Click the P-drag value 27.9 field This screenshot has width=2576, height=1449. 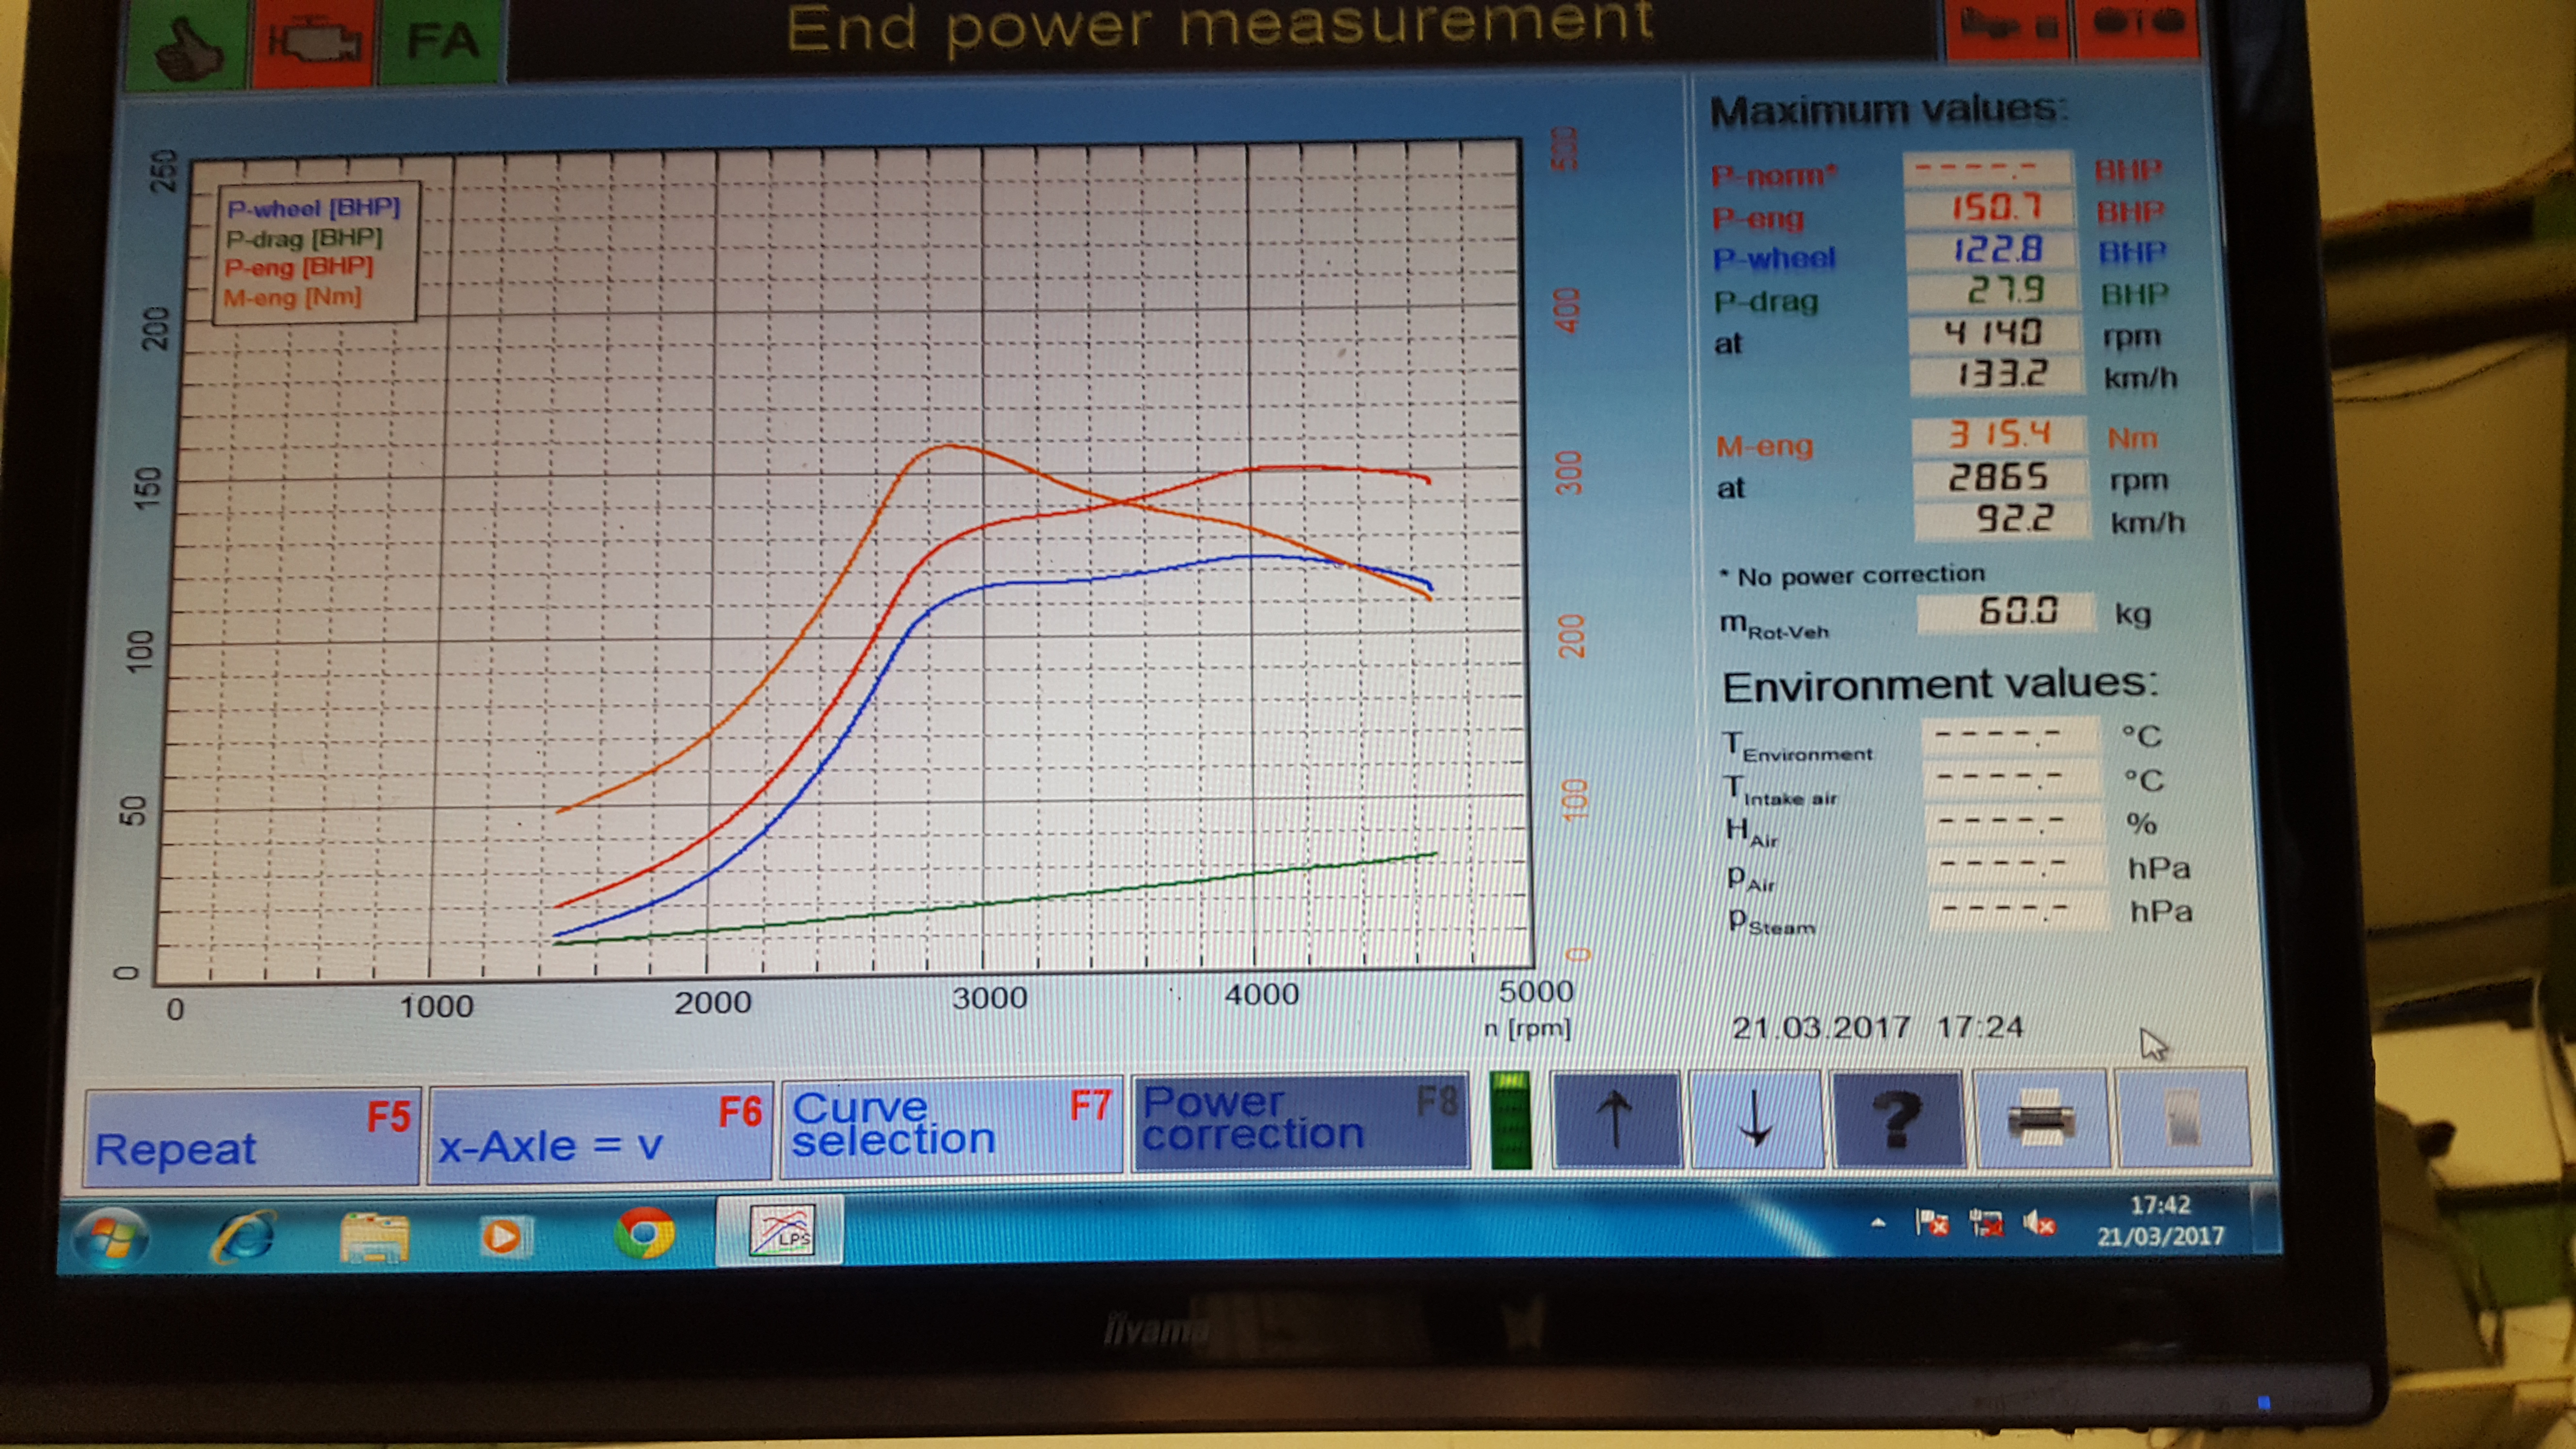click(x=1994, y=292)
